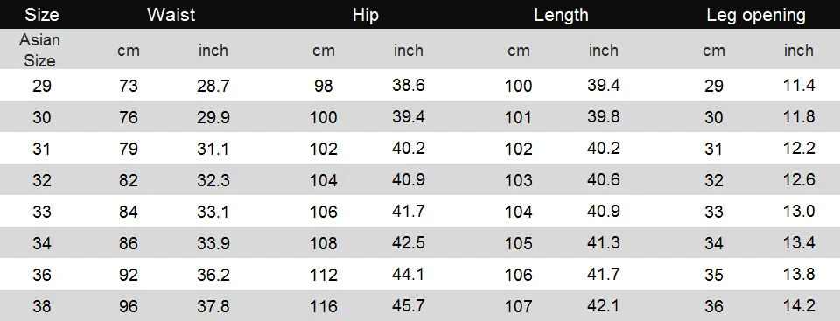Select size 38 row label
840x321 pixels.
[x=42, y=306]
